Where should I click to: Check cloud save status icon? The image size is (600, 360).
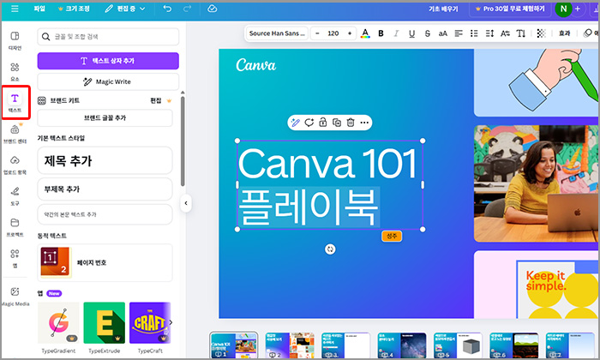[213, 9]
